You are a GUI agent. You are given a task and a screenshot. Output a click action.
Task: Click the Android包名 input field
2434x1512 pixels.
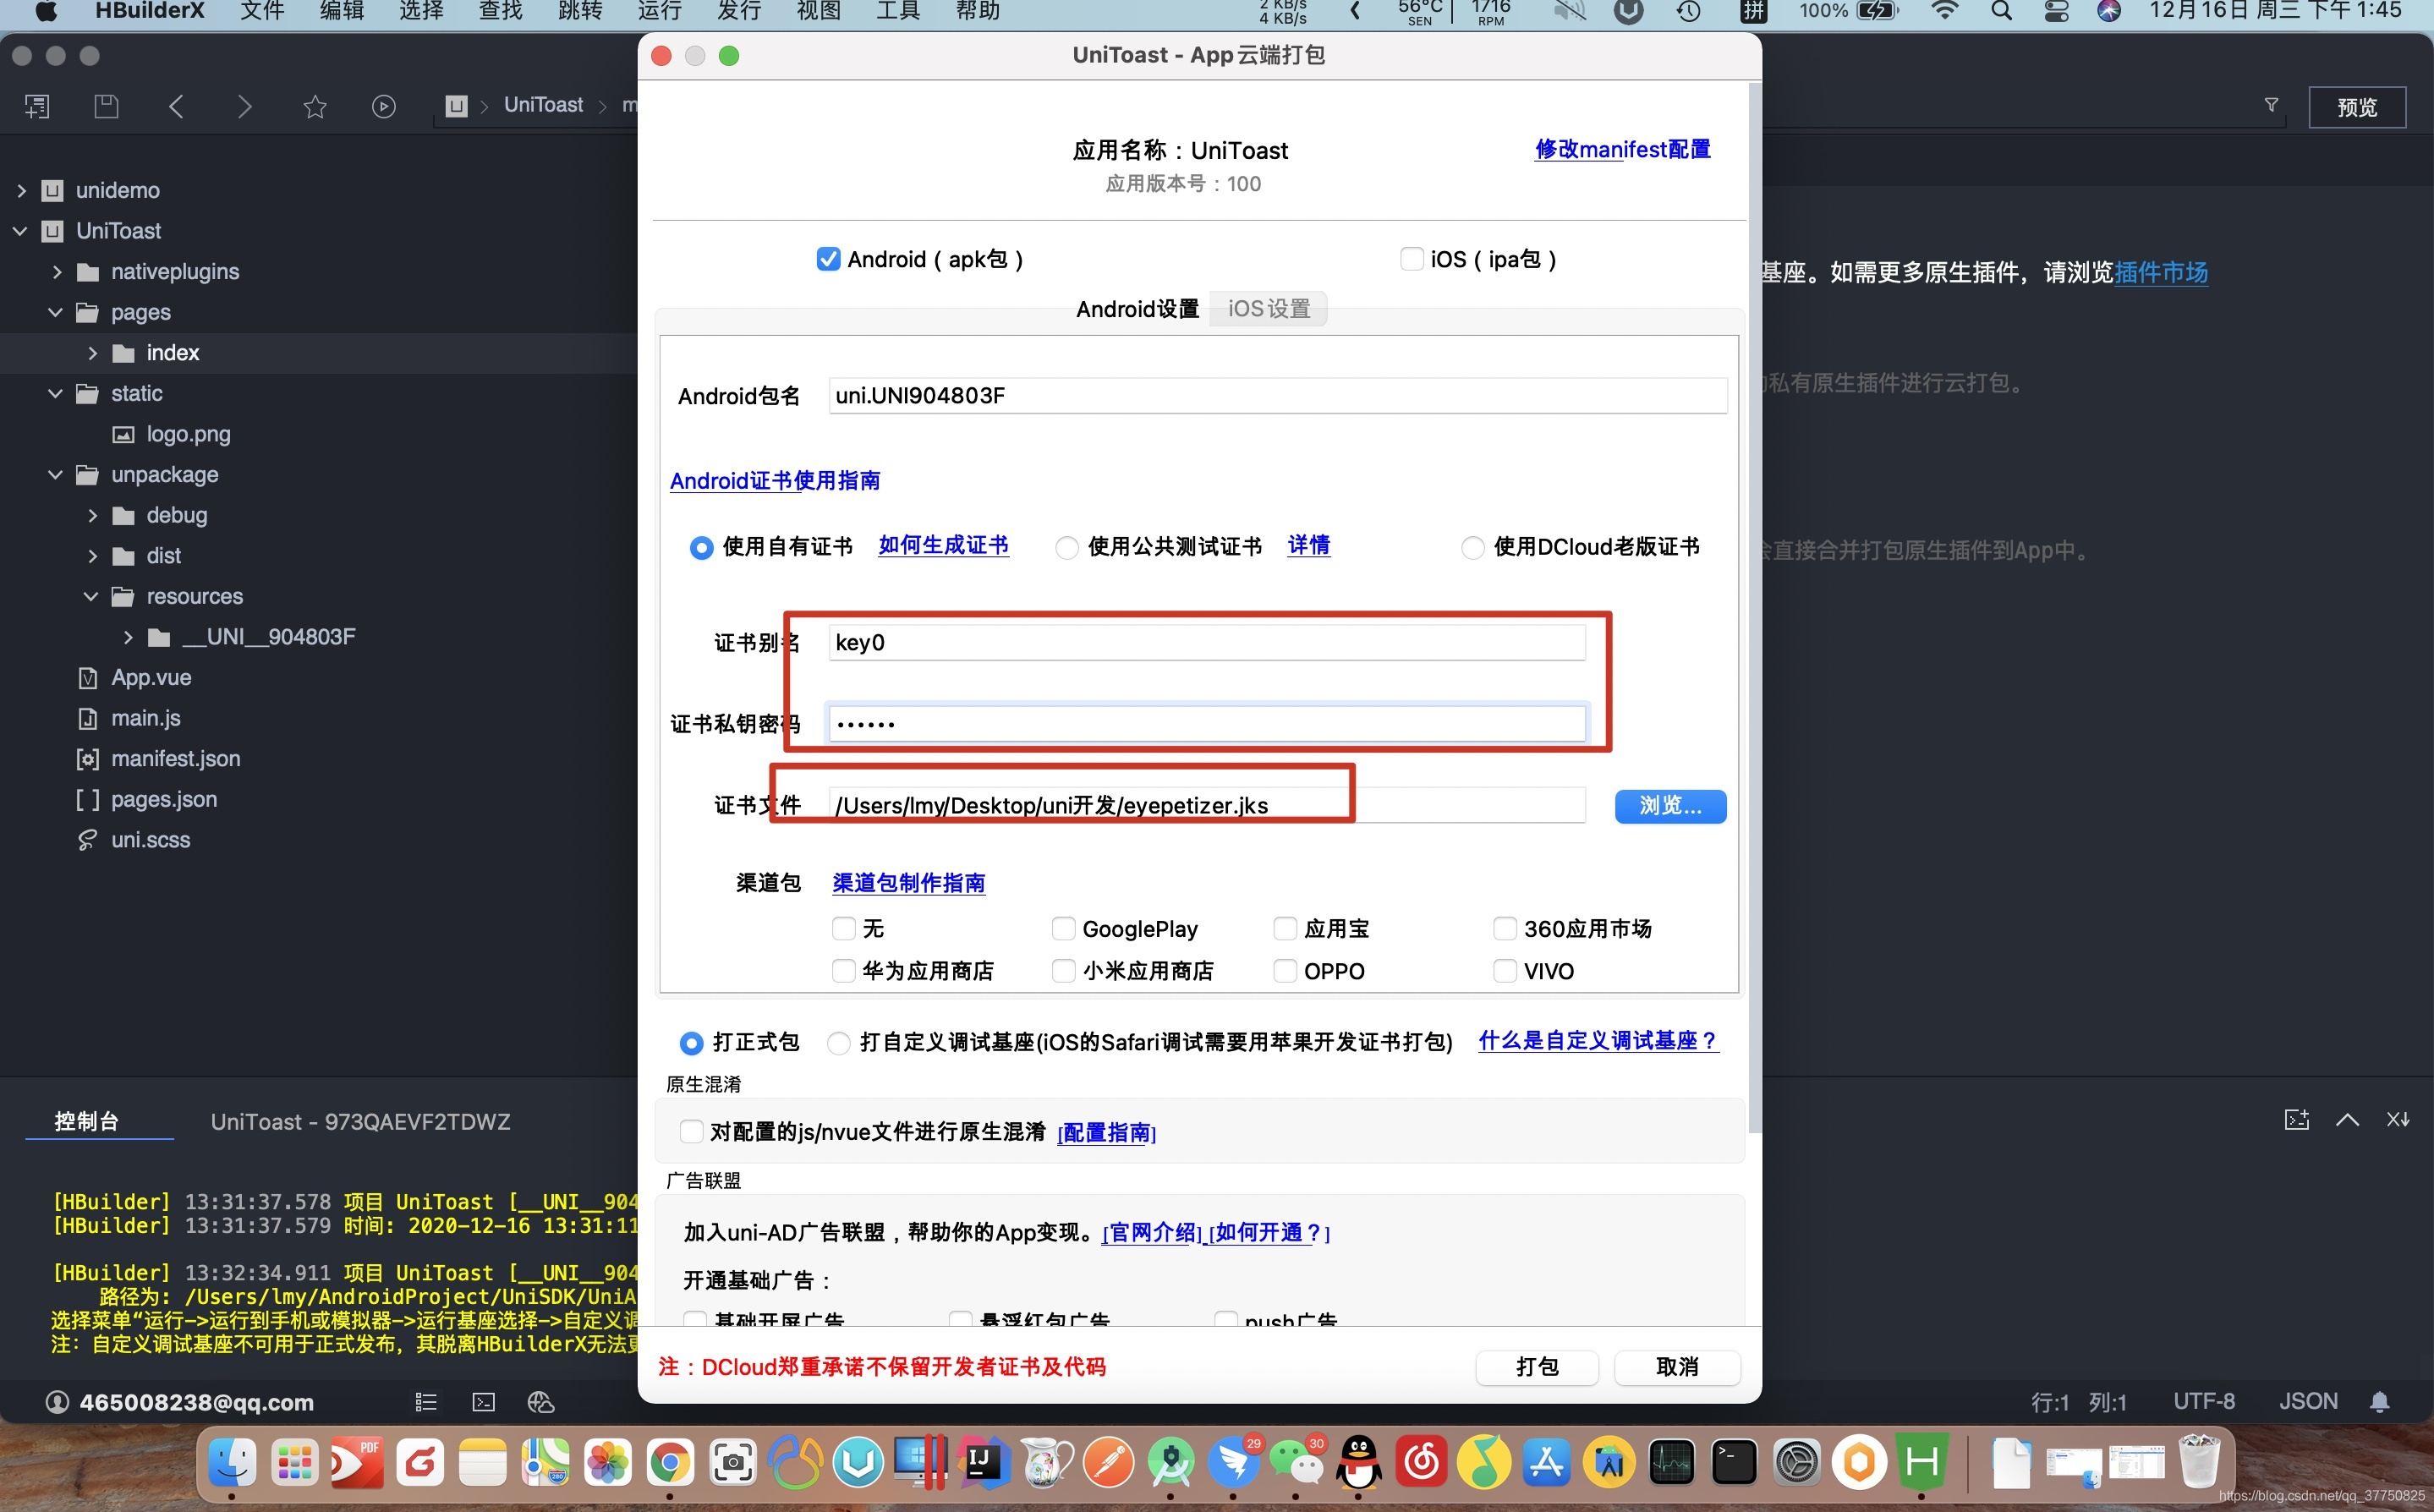(1277, 396)
